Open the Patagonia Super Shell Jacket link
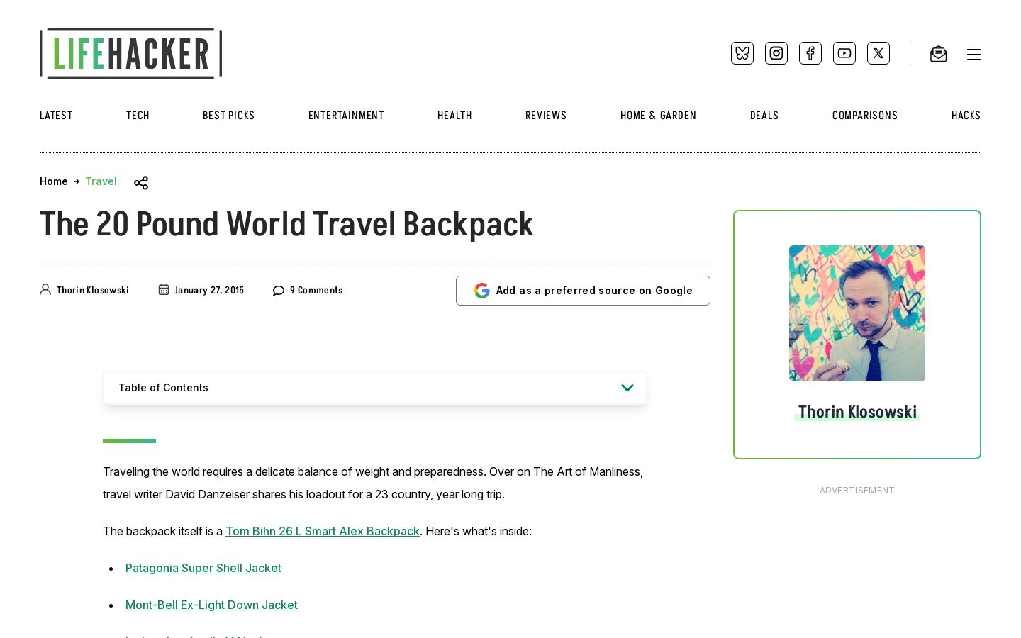The height and width of the screenshot is (638, 1021). 203,568
